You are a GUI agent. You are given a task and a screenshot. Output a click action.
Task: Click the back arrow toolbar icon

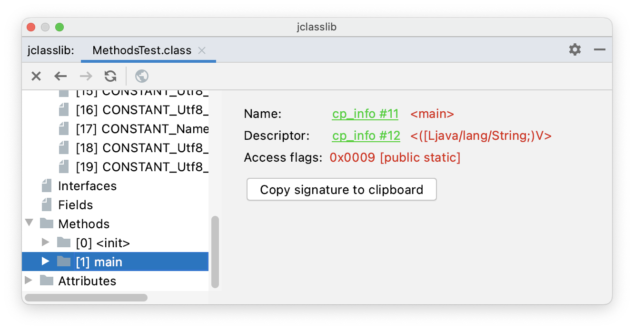(60, 76)
